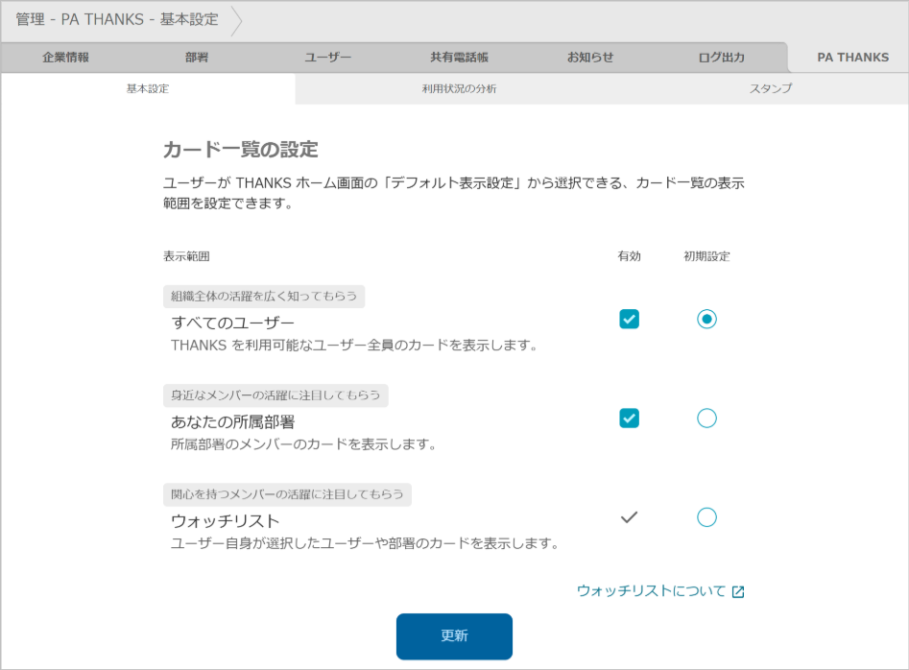This screenshot has width=909, height=670.
Task: Click the カード一覧の設定 heading
Action: (x=241, y=150)
